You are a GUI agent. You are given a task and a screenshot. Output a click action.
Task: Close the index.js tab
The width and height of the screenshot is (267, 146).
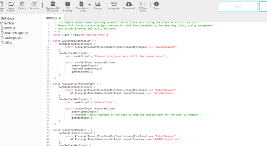click(60, 18)
